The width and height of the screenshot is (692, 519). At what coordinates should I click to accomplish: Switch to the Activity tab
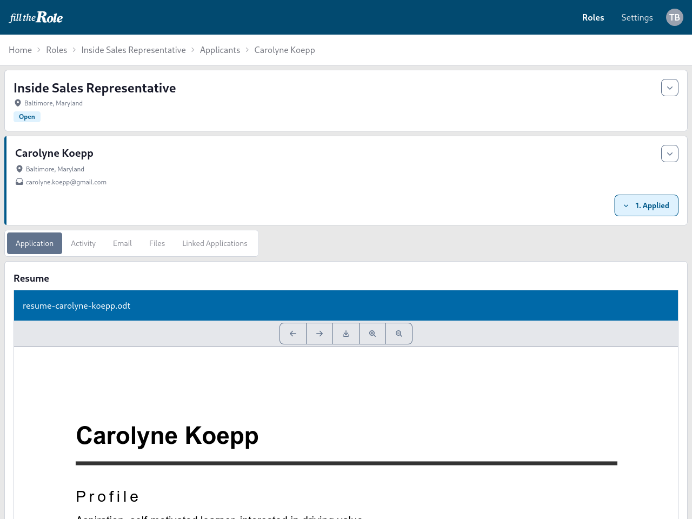click(83, 243)
